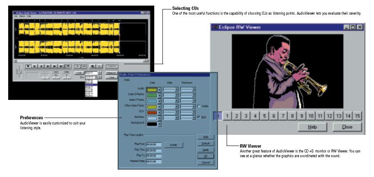The image size is (374, 177).
Task: Click Default in the Preferences dialog
Action: click(x=206, y=143)
